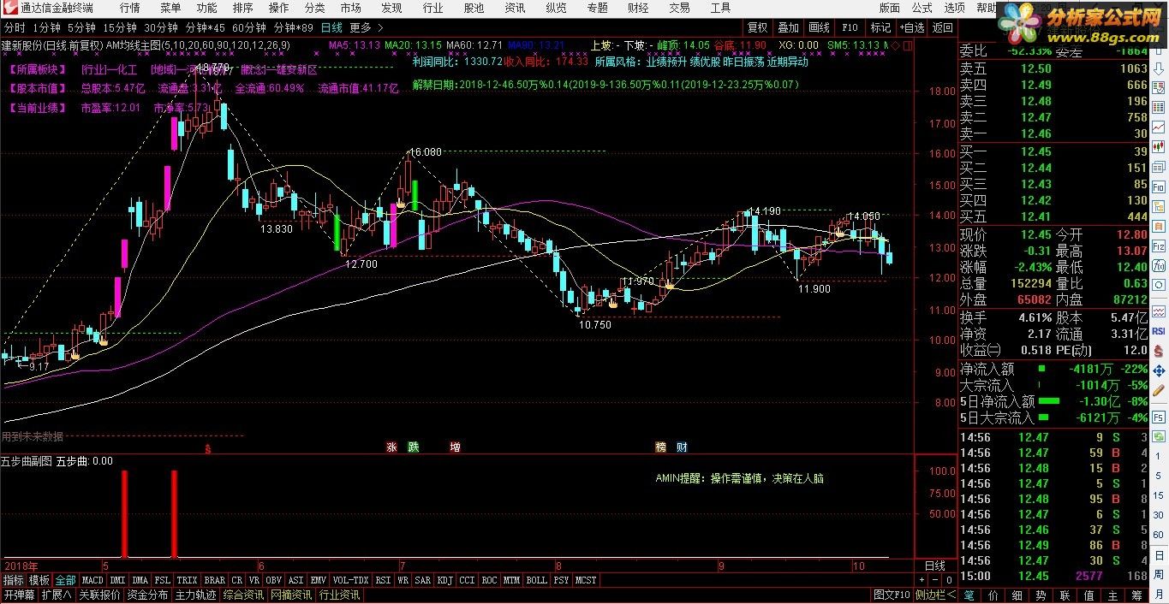Open the 交易 menu
The height and width of the screenshot is (604, 1169).
679,8
